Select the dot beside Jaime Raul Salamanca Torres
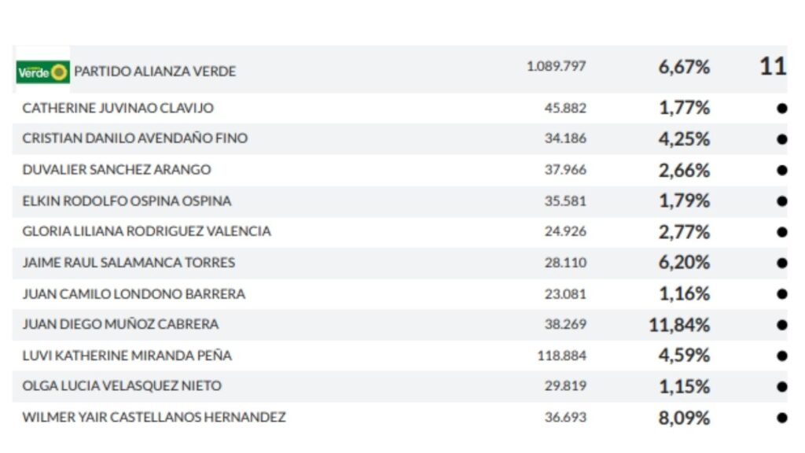Viewport: 805px width, 453px height. (781, 263)
